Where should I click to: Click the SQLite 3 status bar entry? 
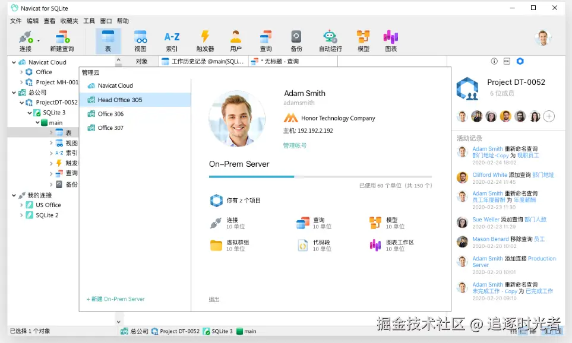[x=218, y=331]
